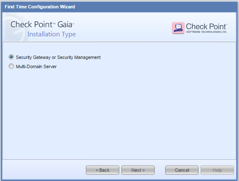The image size is (239, 181).
Task: Choose the Multi-Domain Server radio button
Action: pos(11,66)
